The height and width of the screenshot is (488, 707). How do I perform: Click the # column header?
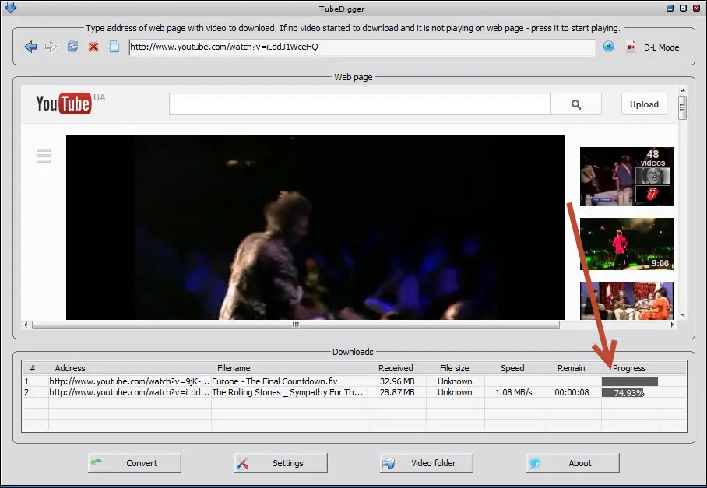tap(33, 368)
